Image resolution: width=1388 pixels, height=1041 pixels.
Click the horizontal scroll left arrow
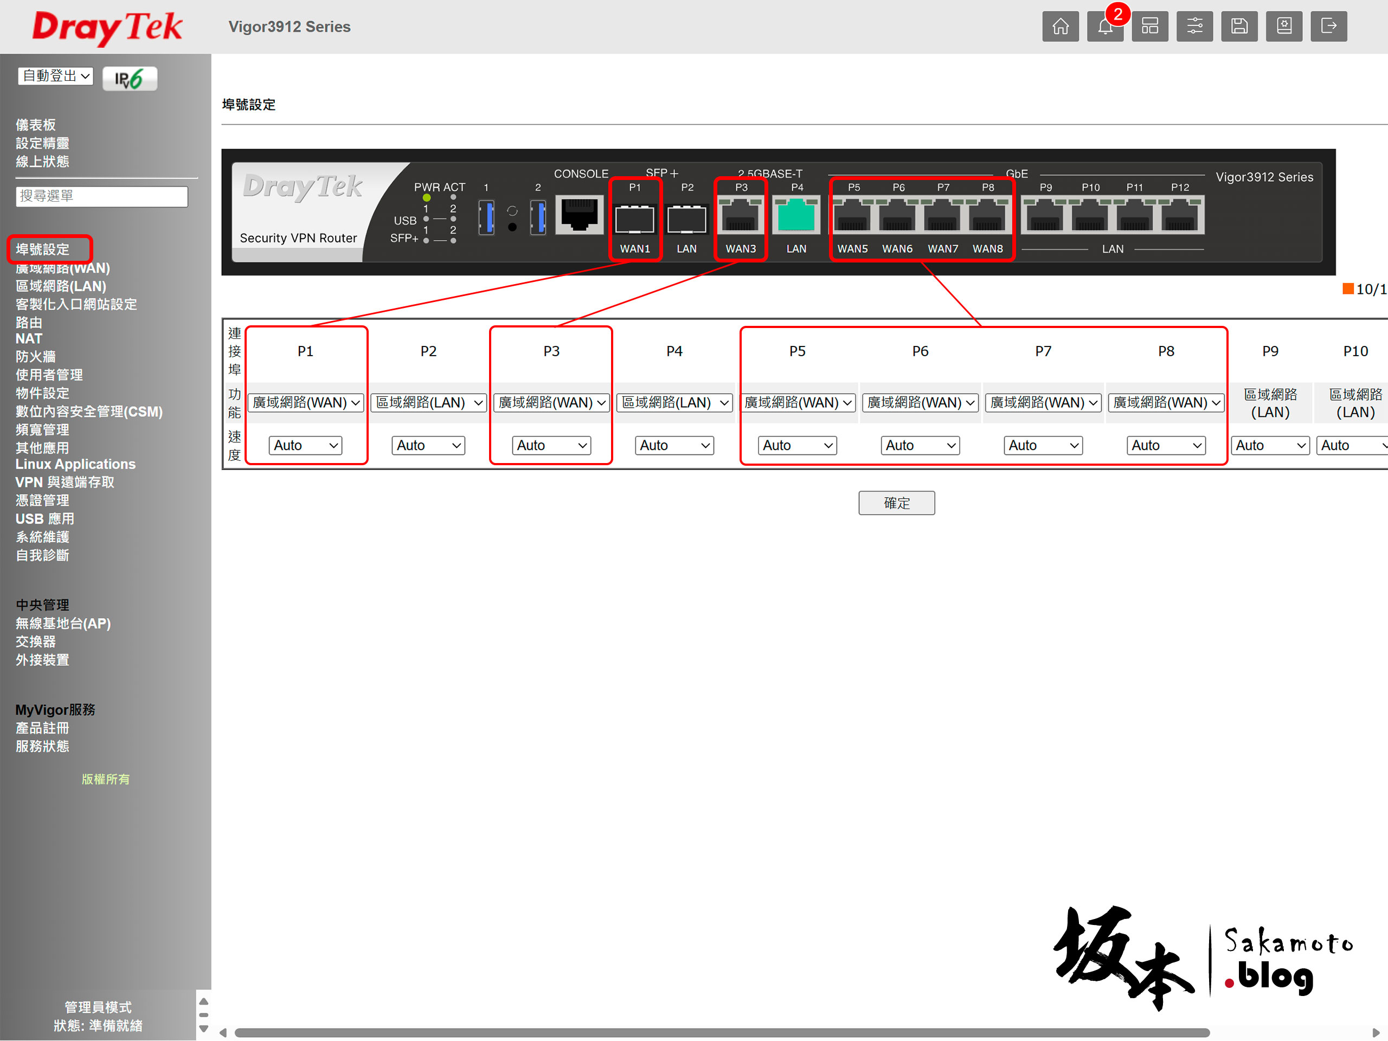[x=223, y=1032]
